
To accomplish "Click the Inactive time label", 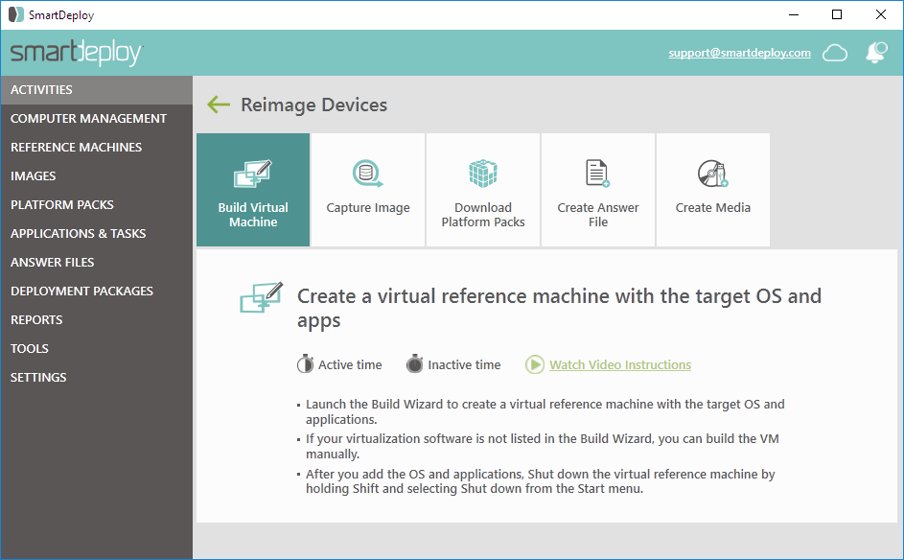I will click(464, 365).
